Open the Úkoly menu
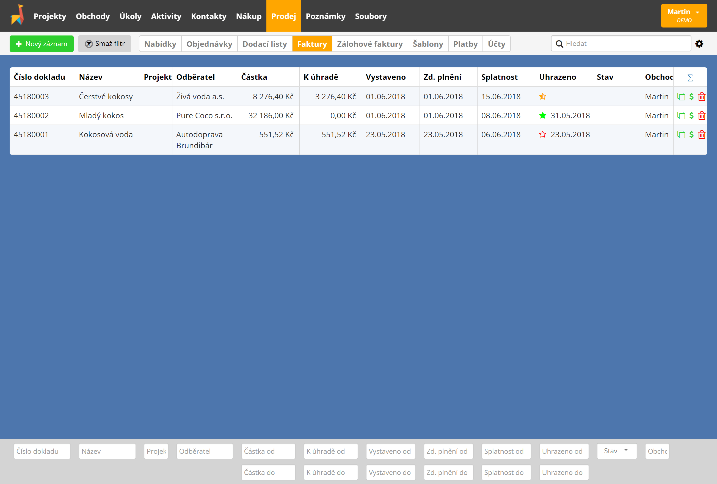717x484 pixels. [131, 16]
